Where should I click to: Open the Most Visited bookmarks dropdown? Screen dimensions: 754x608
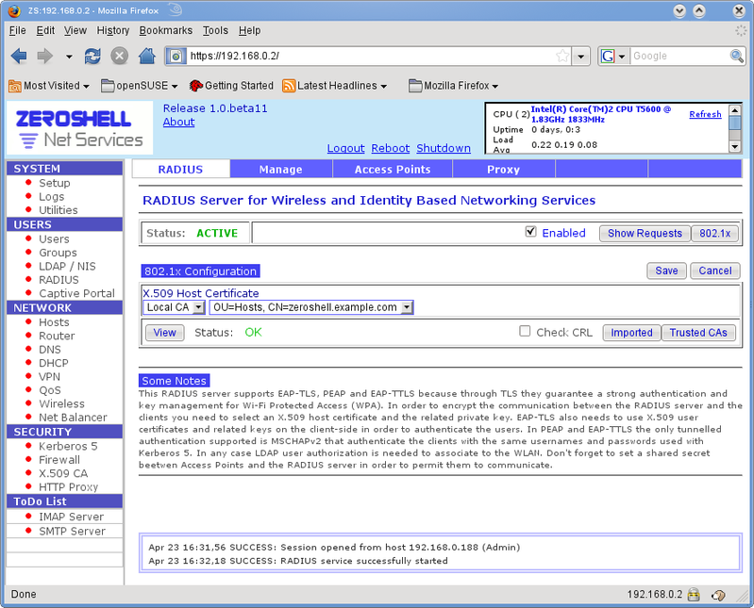click(49, 86)
